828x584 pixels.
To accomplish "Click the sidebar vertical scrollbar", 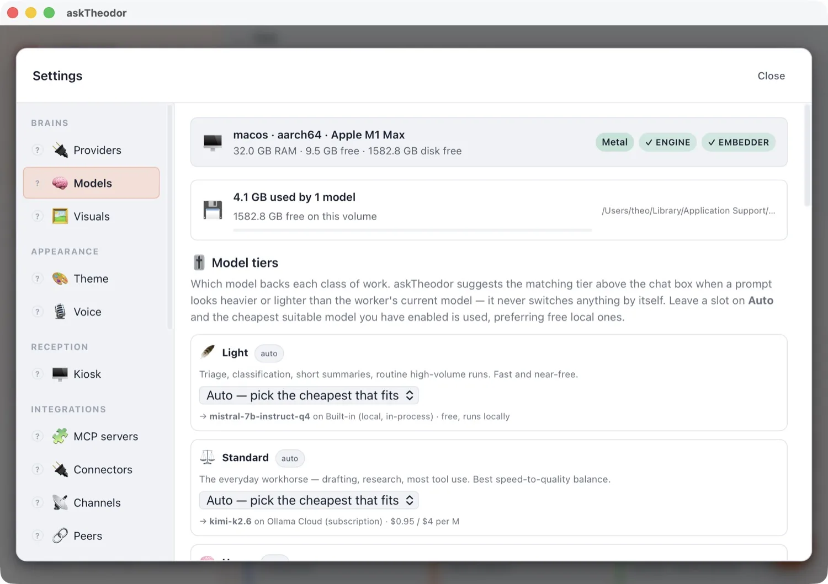I will click(x=170, y=217).
